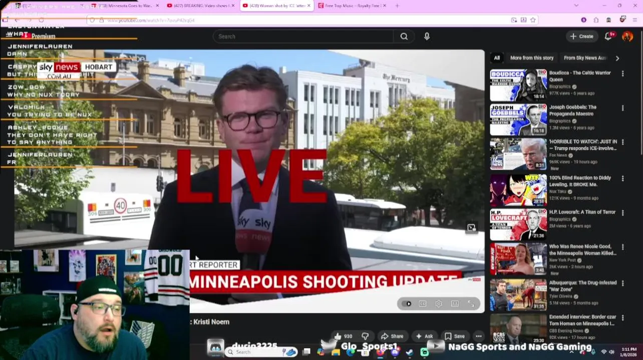643x360 pixels.
Task: Start voice search with the microphone icon
Action: [427, 36]
